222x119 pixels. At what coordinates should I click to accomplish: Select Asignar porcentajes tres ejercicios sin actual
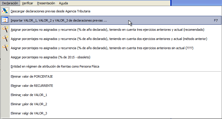pos(111,48)
